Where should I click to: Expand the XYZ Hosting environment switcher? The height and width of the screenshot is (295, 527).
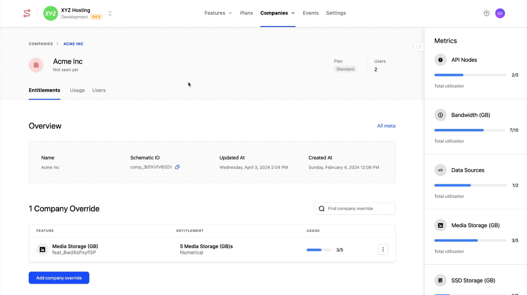(x=110, y=14)
